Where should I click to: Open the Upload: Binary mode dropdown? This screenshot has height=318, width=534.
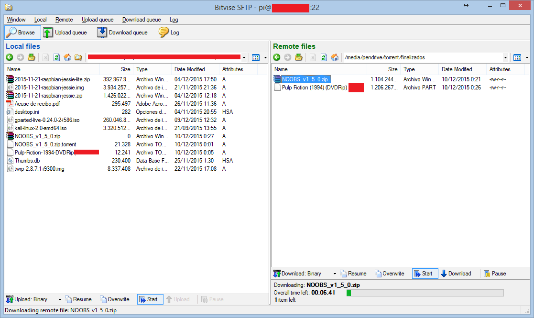[60, 300]
